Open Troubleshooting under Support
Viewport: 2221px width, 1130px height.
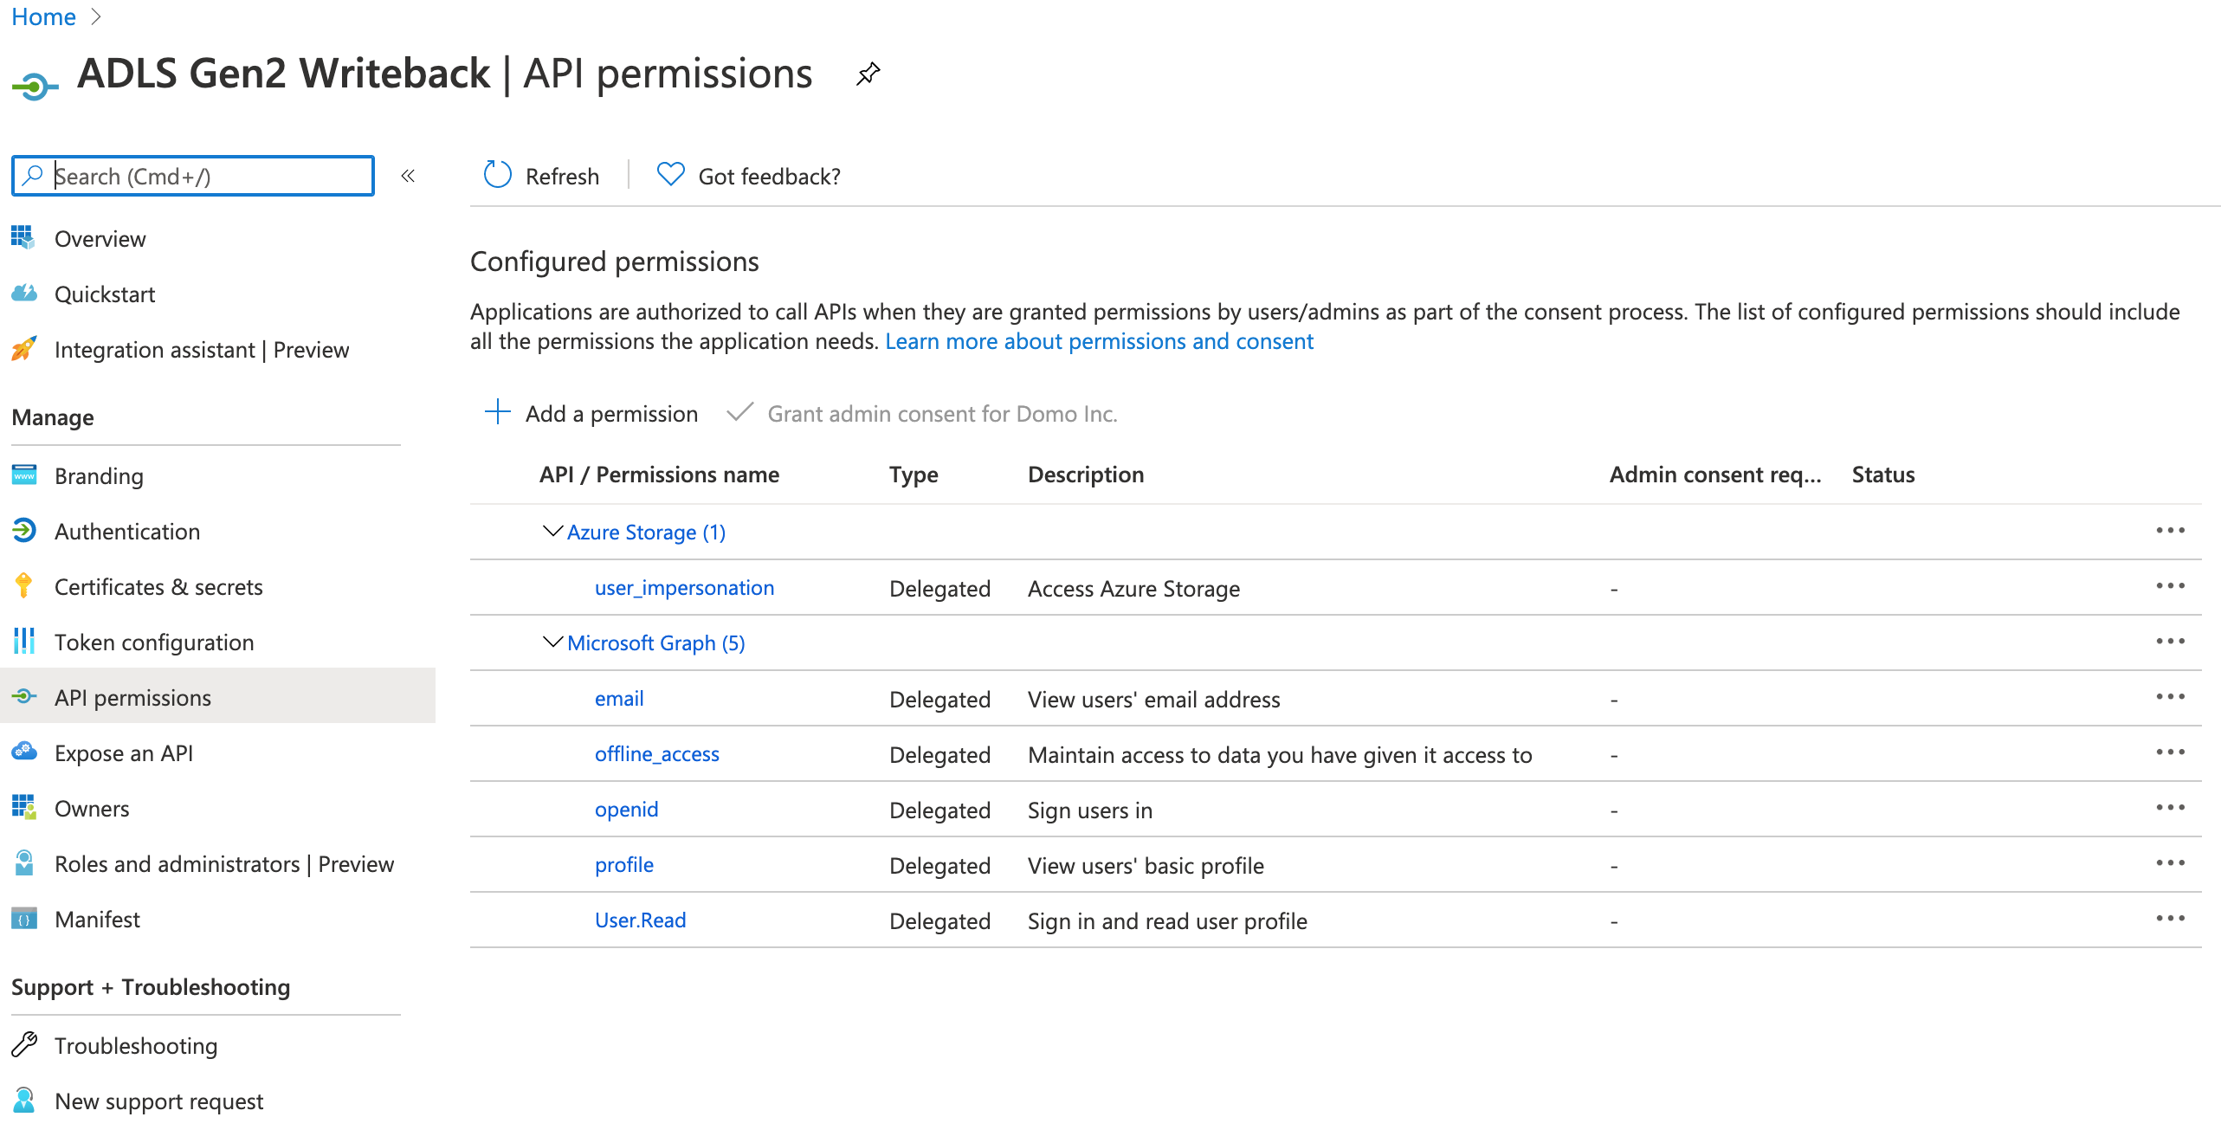click(136, 1045)
